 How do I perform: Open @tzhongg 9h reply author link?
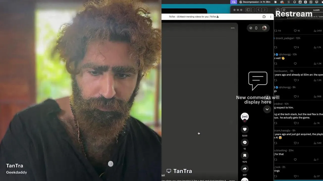tap(285, 87)
